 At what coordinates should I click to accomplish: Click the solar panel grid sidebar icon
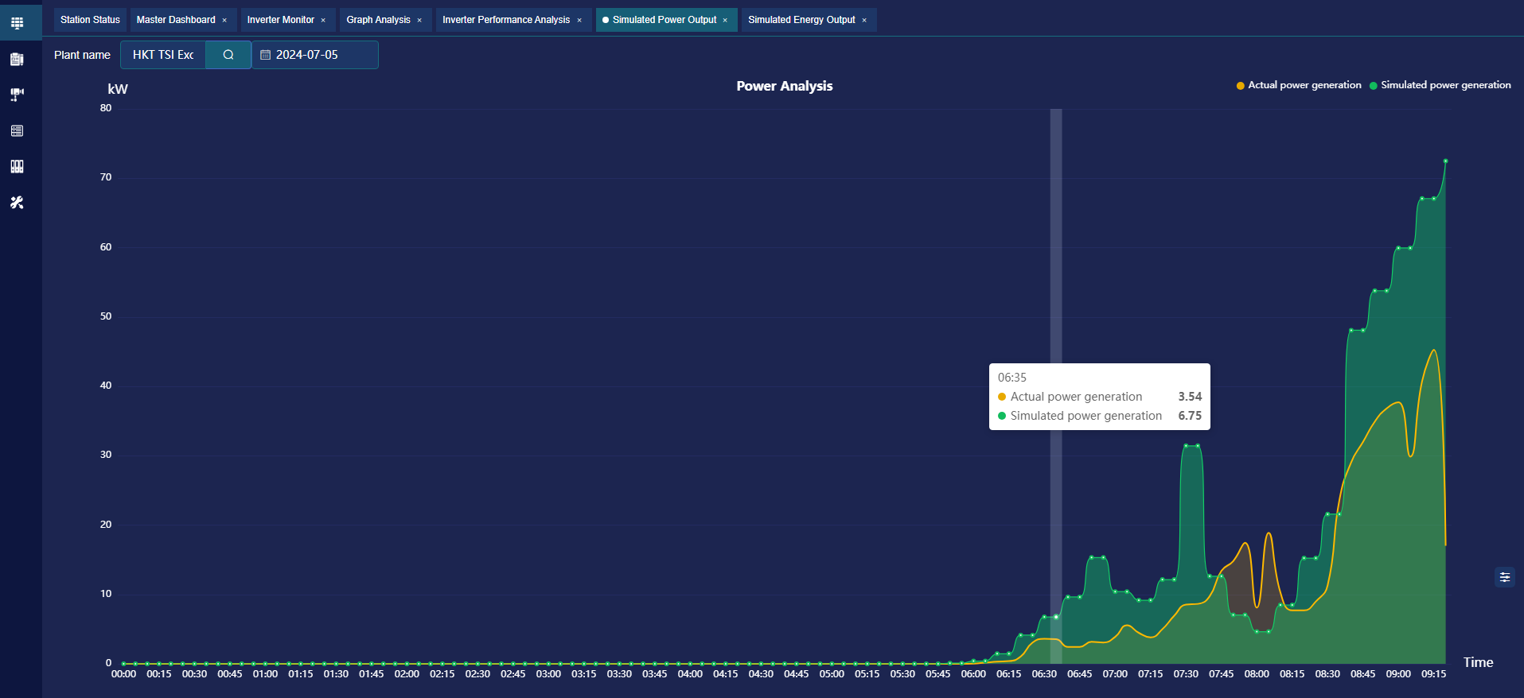(x=17, y=22)
